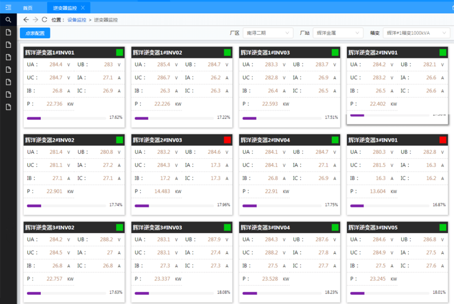Follow the 设备监控 breadcrumb link
Image resolution: width=454 pixels, height=304 pixels.
point(77,20)
